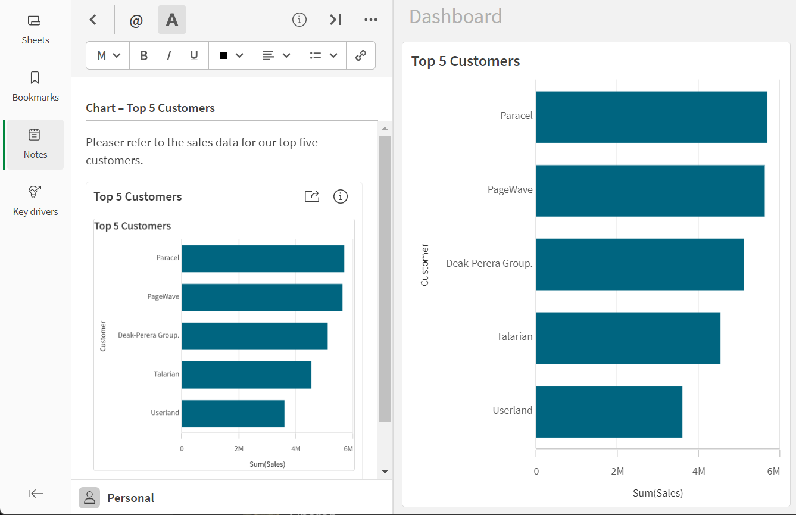Image resolution: width=796 pixels, height=515 pixels.
Task: Go to chart source using the snapshot arrow icon
Action: [x=312, y=196]
